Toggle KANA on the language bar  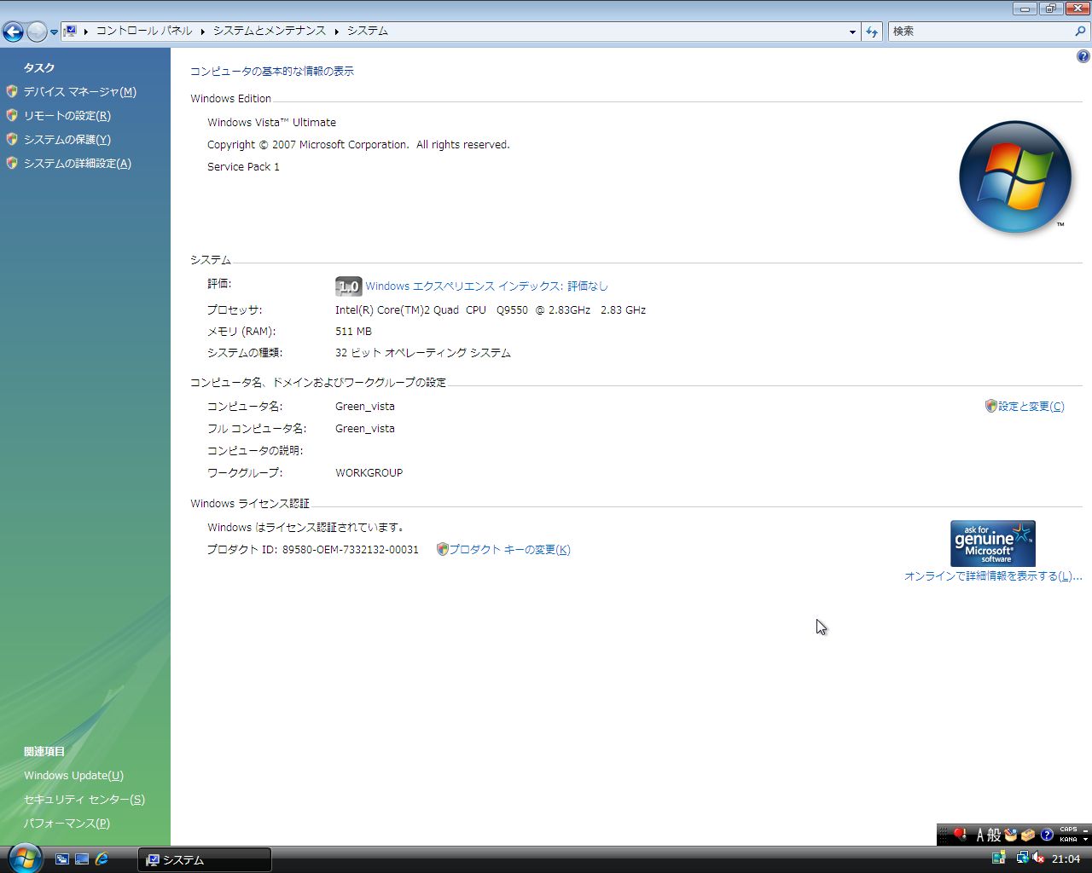1068,840
